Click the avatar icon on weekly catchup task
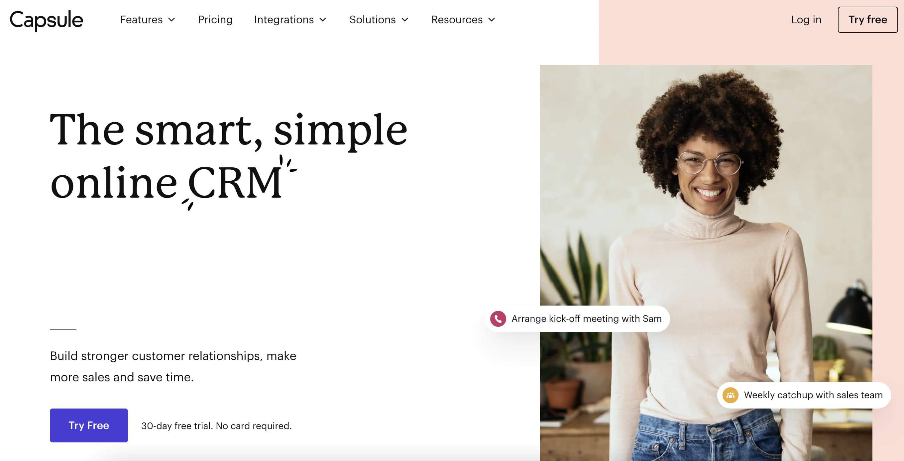 pyautogui.click(x=731, y=394)
